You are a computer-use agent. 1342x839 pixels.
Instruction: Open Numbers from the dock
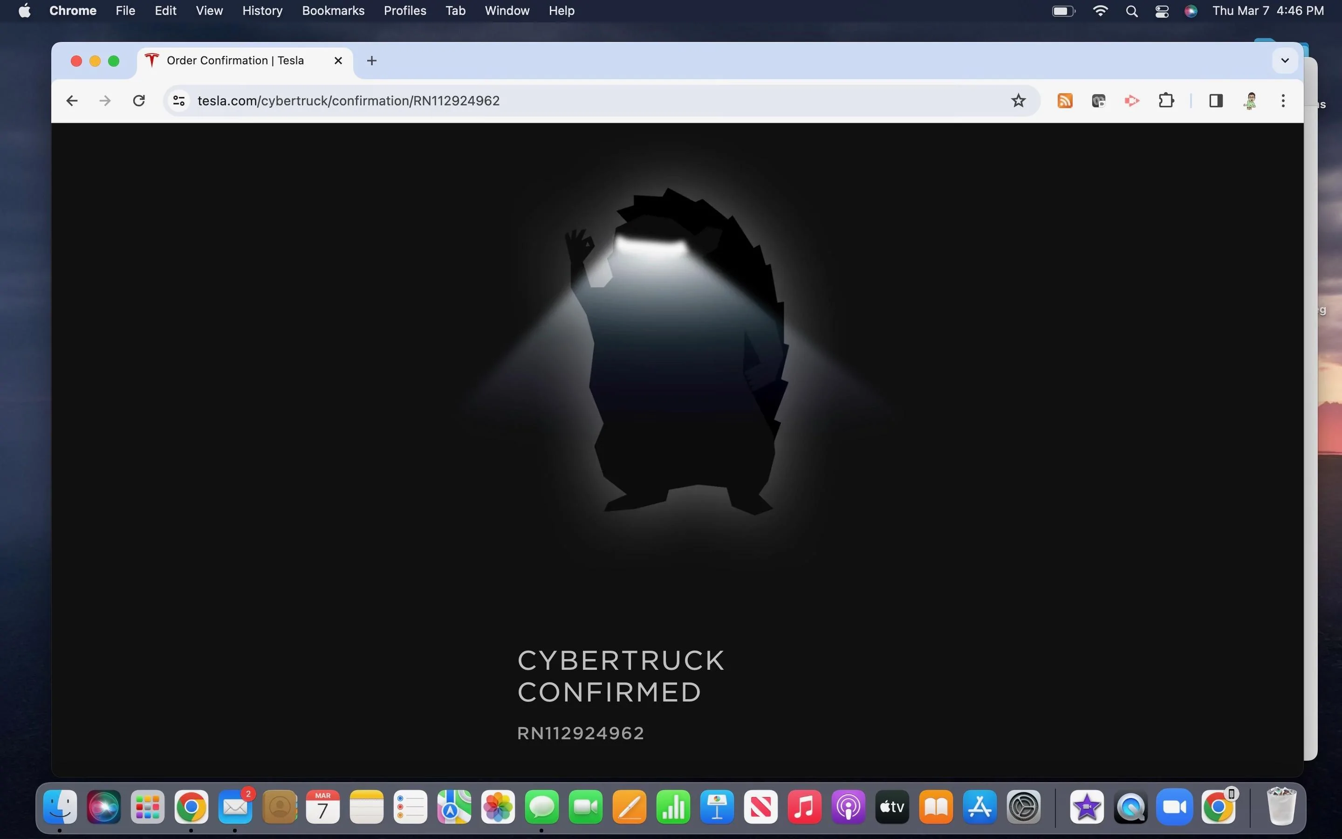coord(673,806)
